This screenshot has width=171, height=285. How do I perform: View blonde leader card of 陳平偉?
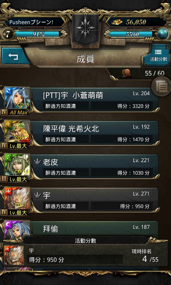(x=17, y=133)
